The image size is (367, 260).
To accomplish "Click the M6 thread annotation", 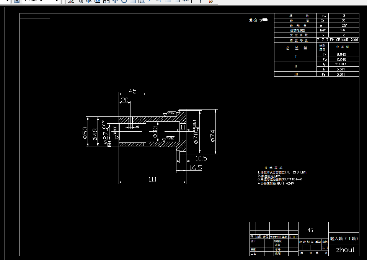I will [137, 127].
